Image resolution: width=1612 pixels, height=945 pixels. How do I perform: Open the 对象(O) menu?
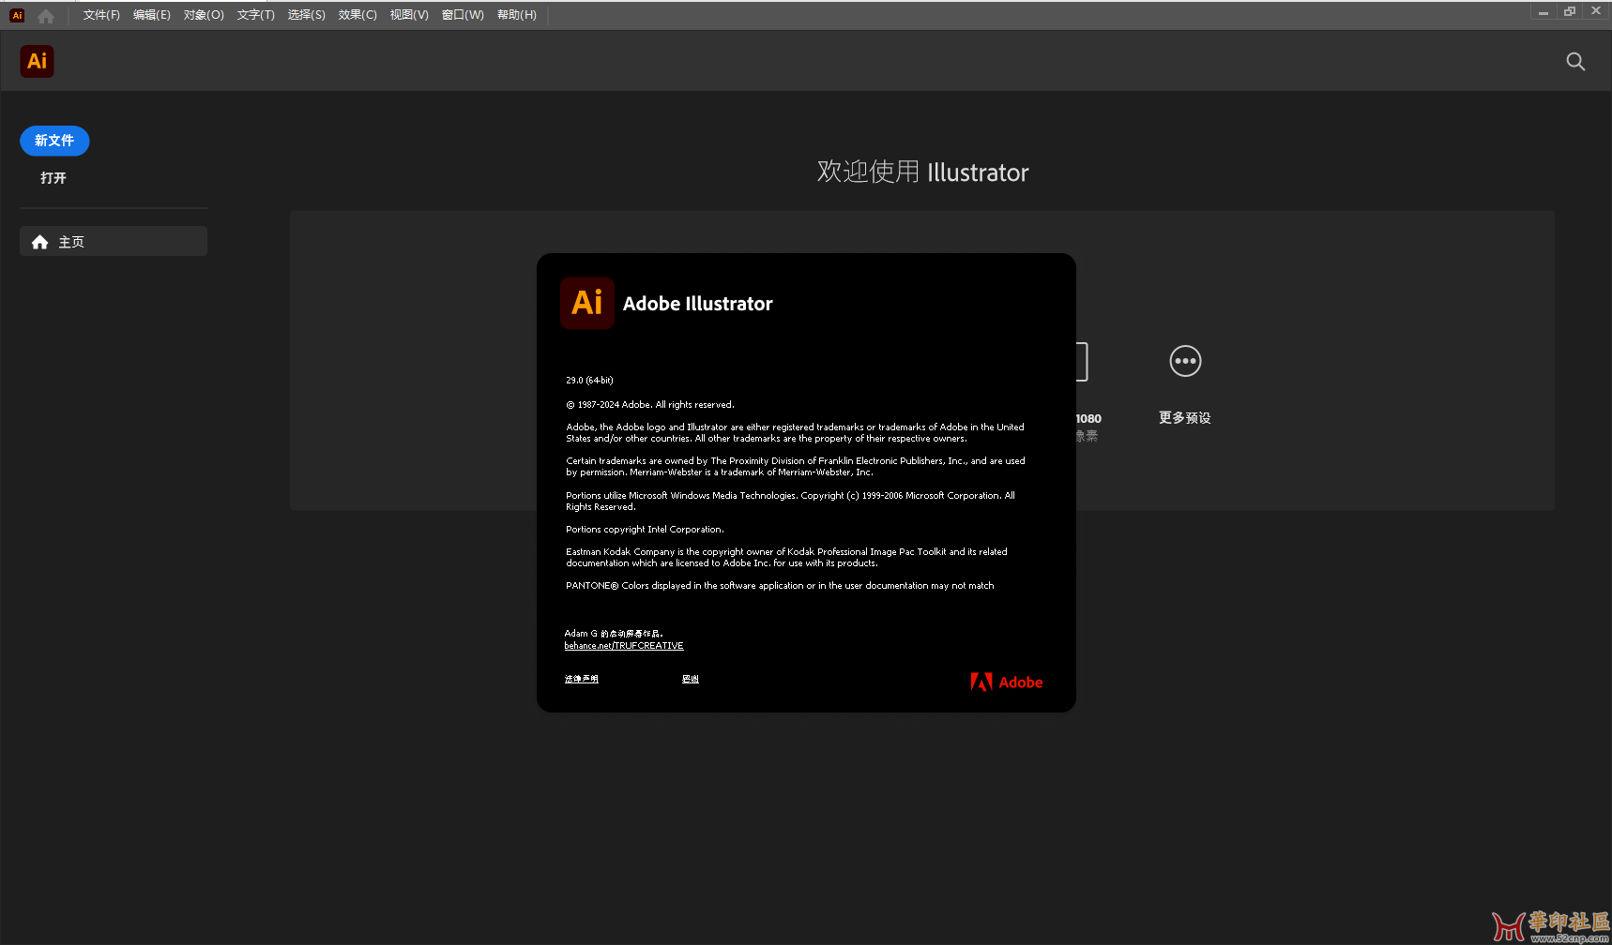pos(204,15)
